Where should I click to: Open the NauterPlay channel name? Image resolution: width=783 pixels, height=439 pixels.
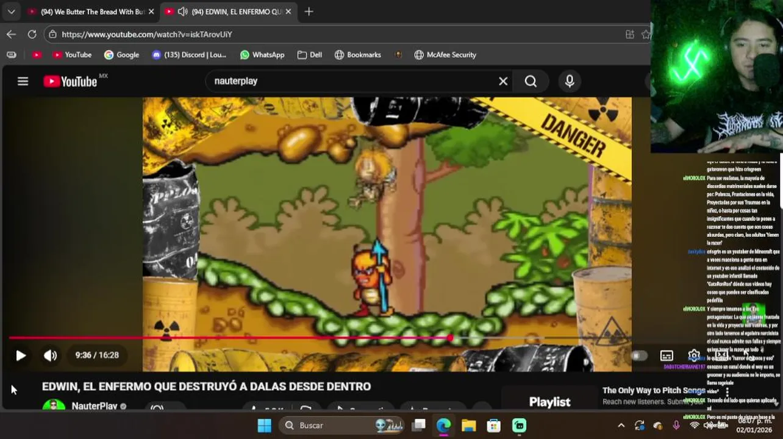pos(94,406)
